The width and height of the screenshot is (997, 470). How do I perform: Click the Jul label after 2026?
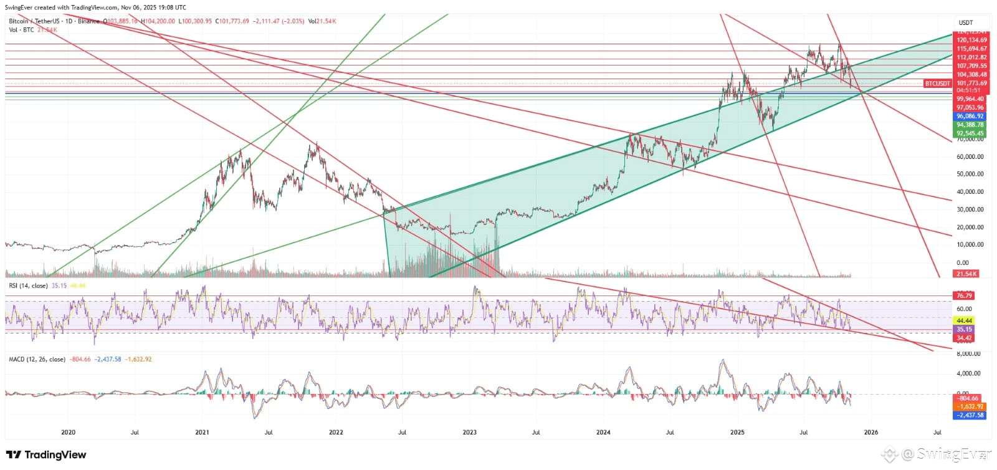tap(937, 432)
